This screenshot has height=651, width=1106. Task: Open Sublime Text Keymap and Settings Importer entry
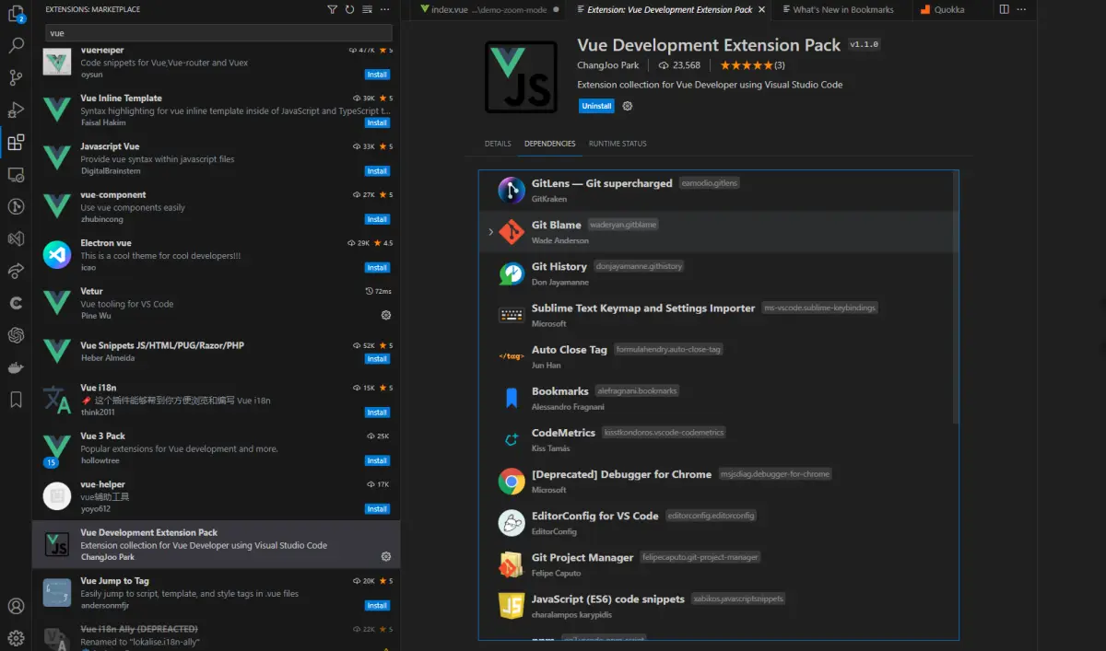pos(719,315)
